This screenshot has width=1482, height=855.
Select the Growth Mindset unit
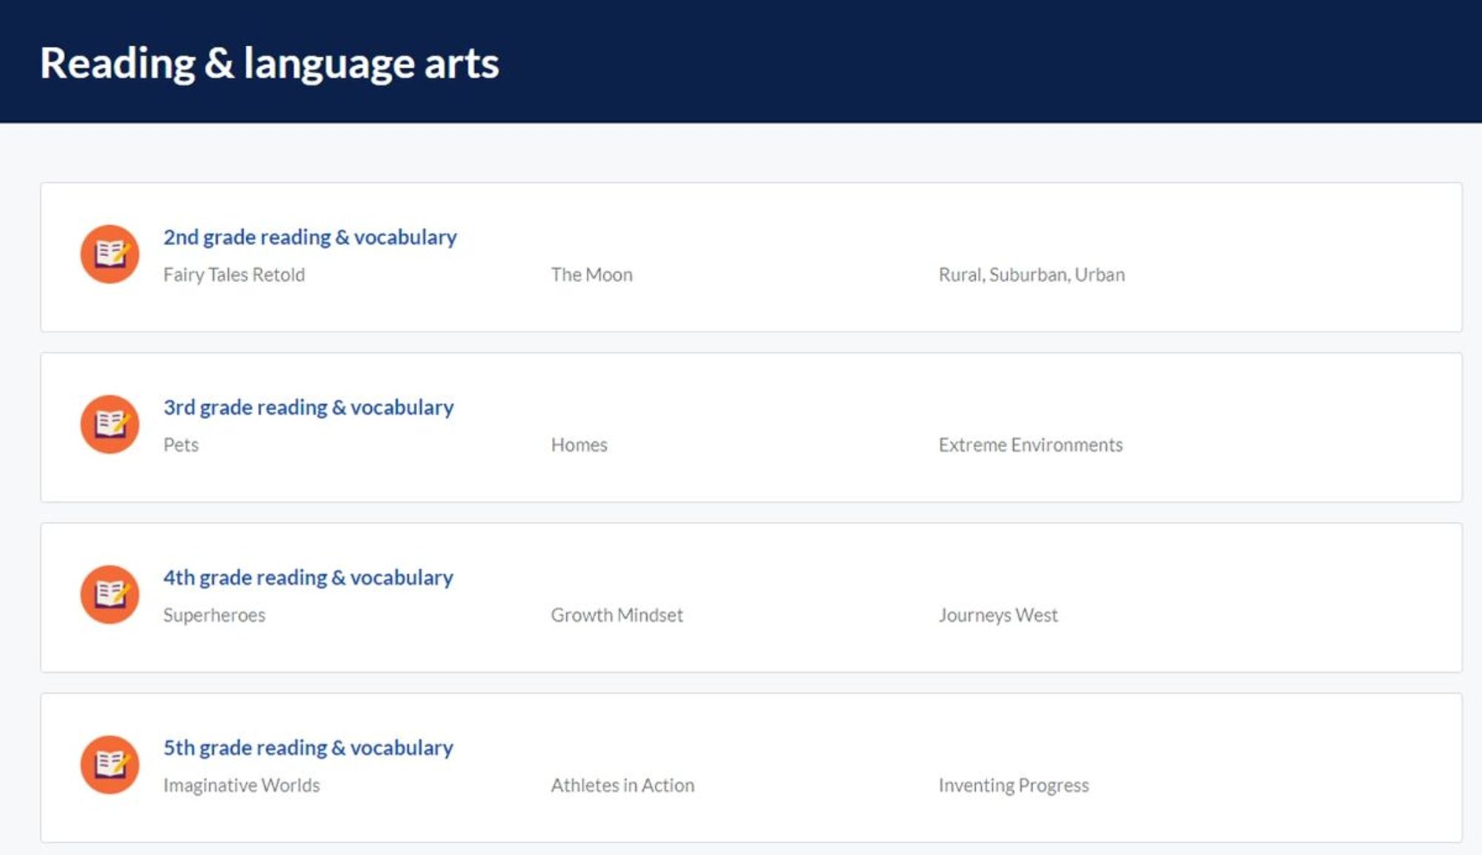click(617, 615)
